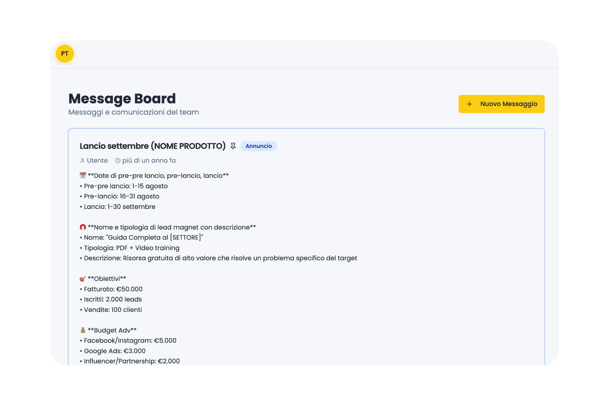Click the Message Board page heading
Image resolution: width=609 pixels, height=406 pixels.
(x=122, y=99)
